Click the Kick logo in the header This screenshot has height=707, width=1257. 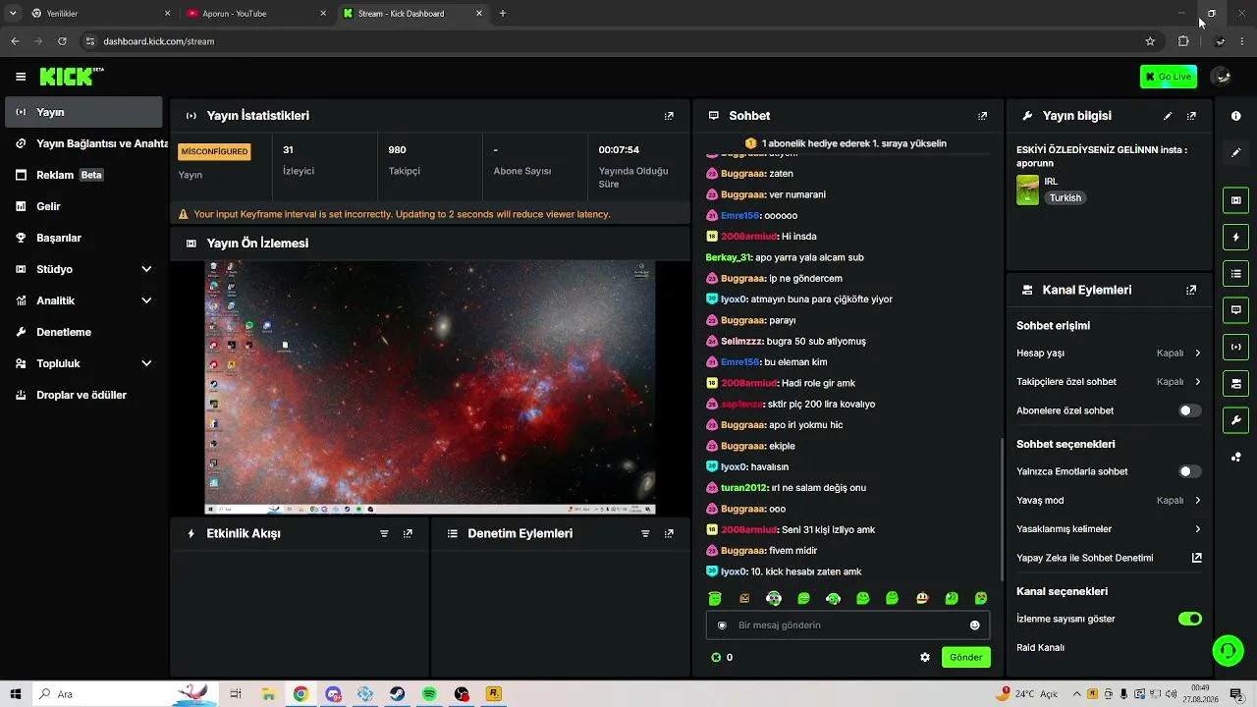pyautogui.click(x=72, y=77)
